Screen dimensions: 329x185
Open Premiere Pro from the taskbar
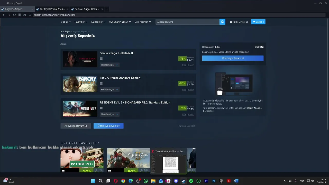(x=206, y=181)
